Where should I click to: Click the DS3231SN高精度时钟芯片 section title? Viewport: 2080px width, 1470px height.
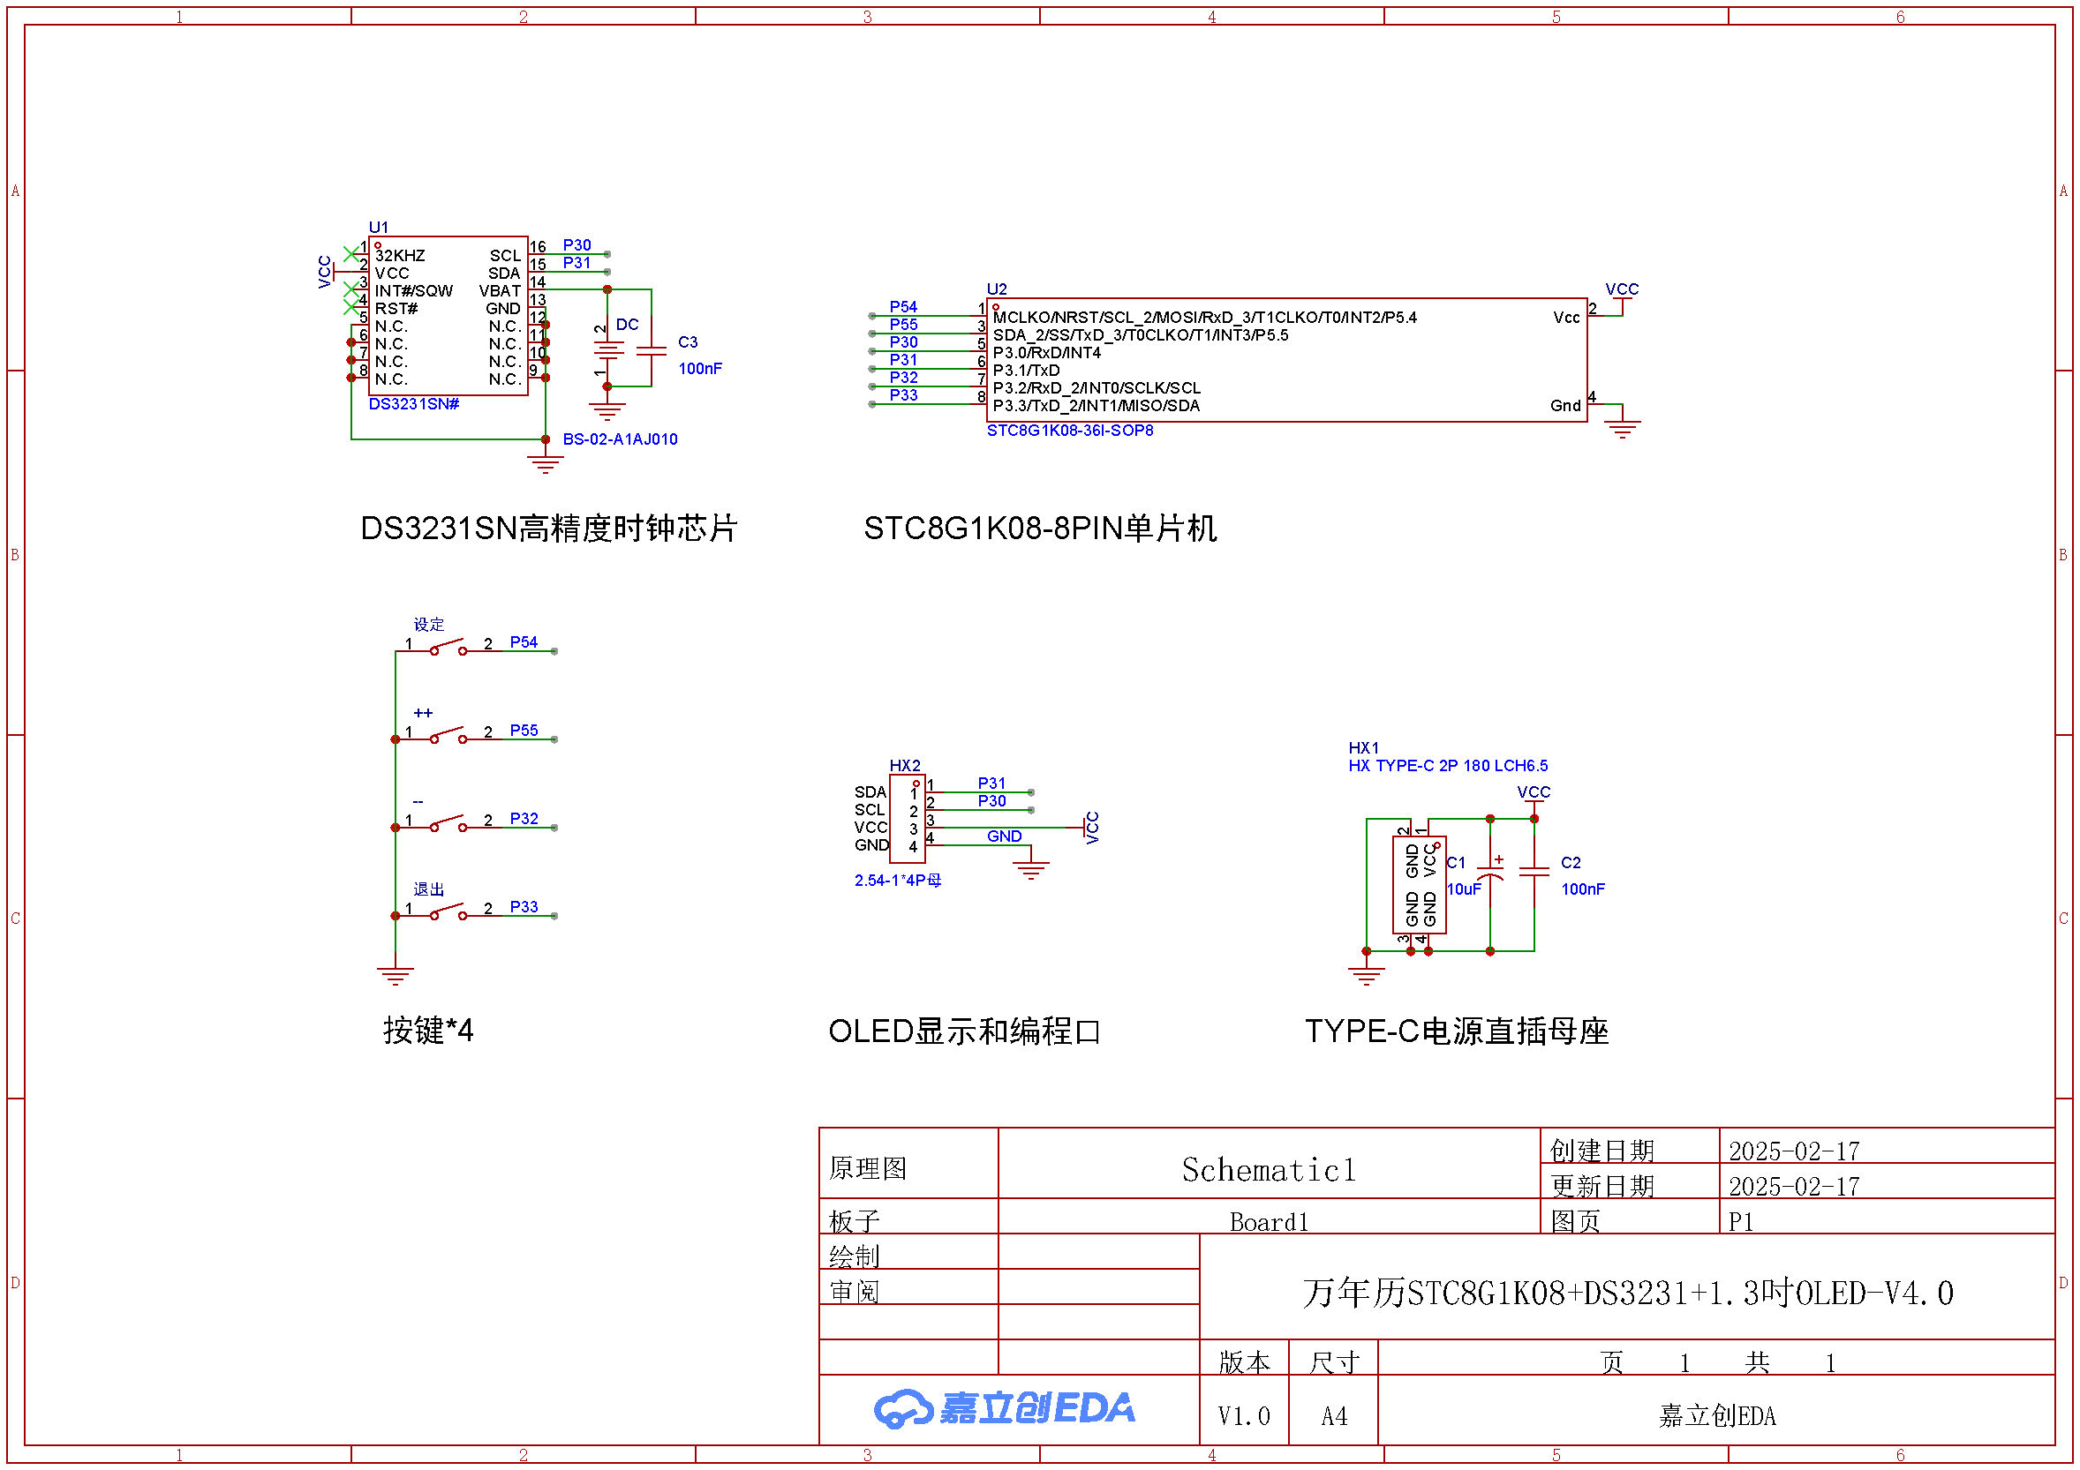[x=549, y=528]
